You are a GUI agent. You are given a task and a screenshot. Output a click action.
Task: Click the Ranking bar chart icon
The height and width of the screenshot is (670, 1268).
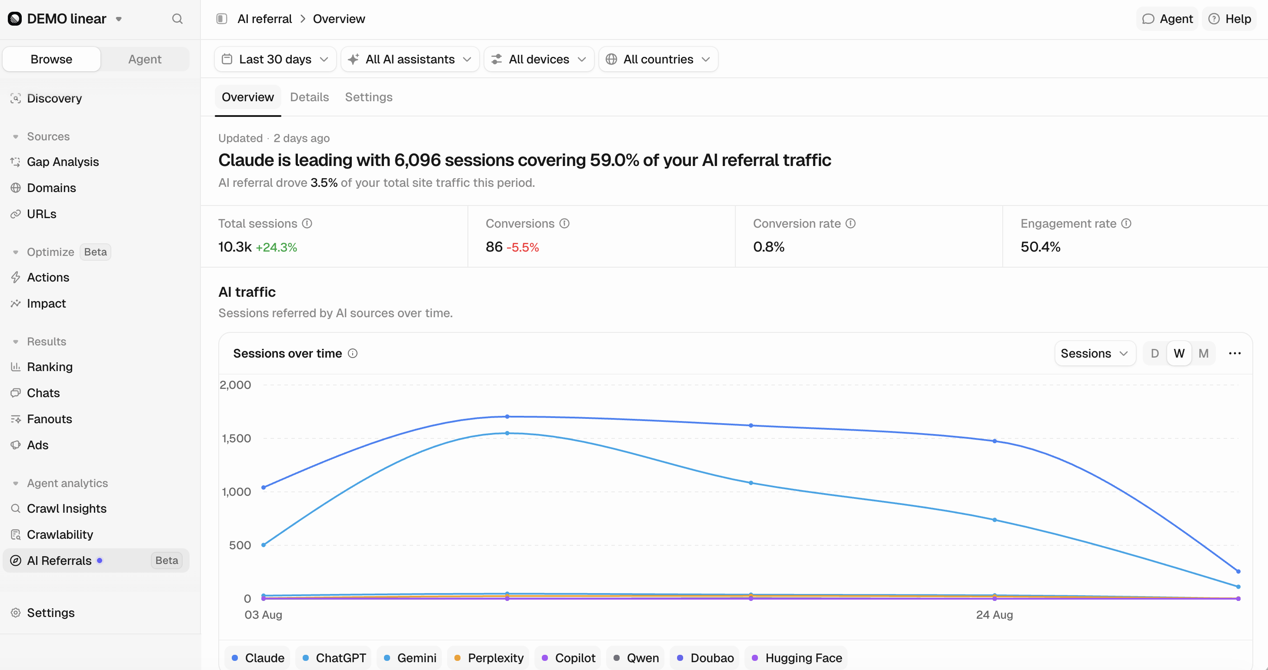(x=16, y=367)
